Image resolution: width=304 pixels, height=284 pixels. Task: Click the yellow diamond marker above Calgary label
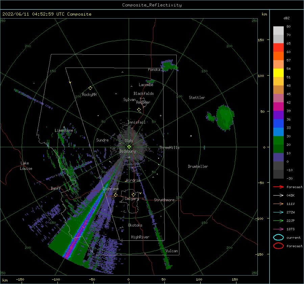(133, 195)
